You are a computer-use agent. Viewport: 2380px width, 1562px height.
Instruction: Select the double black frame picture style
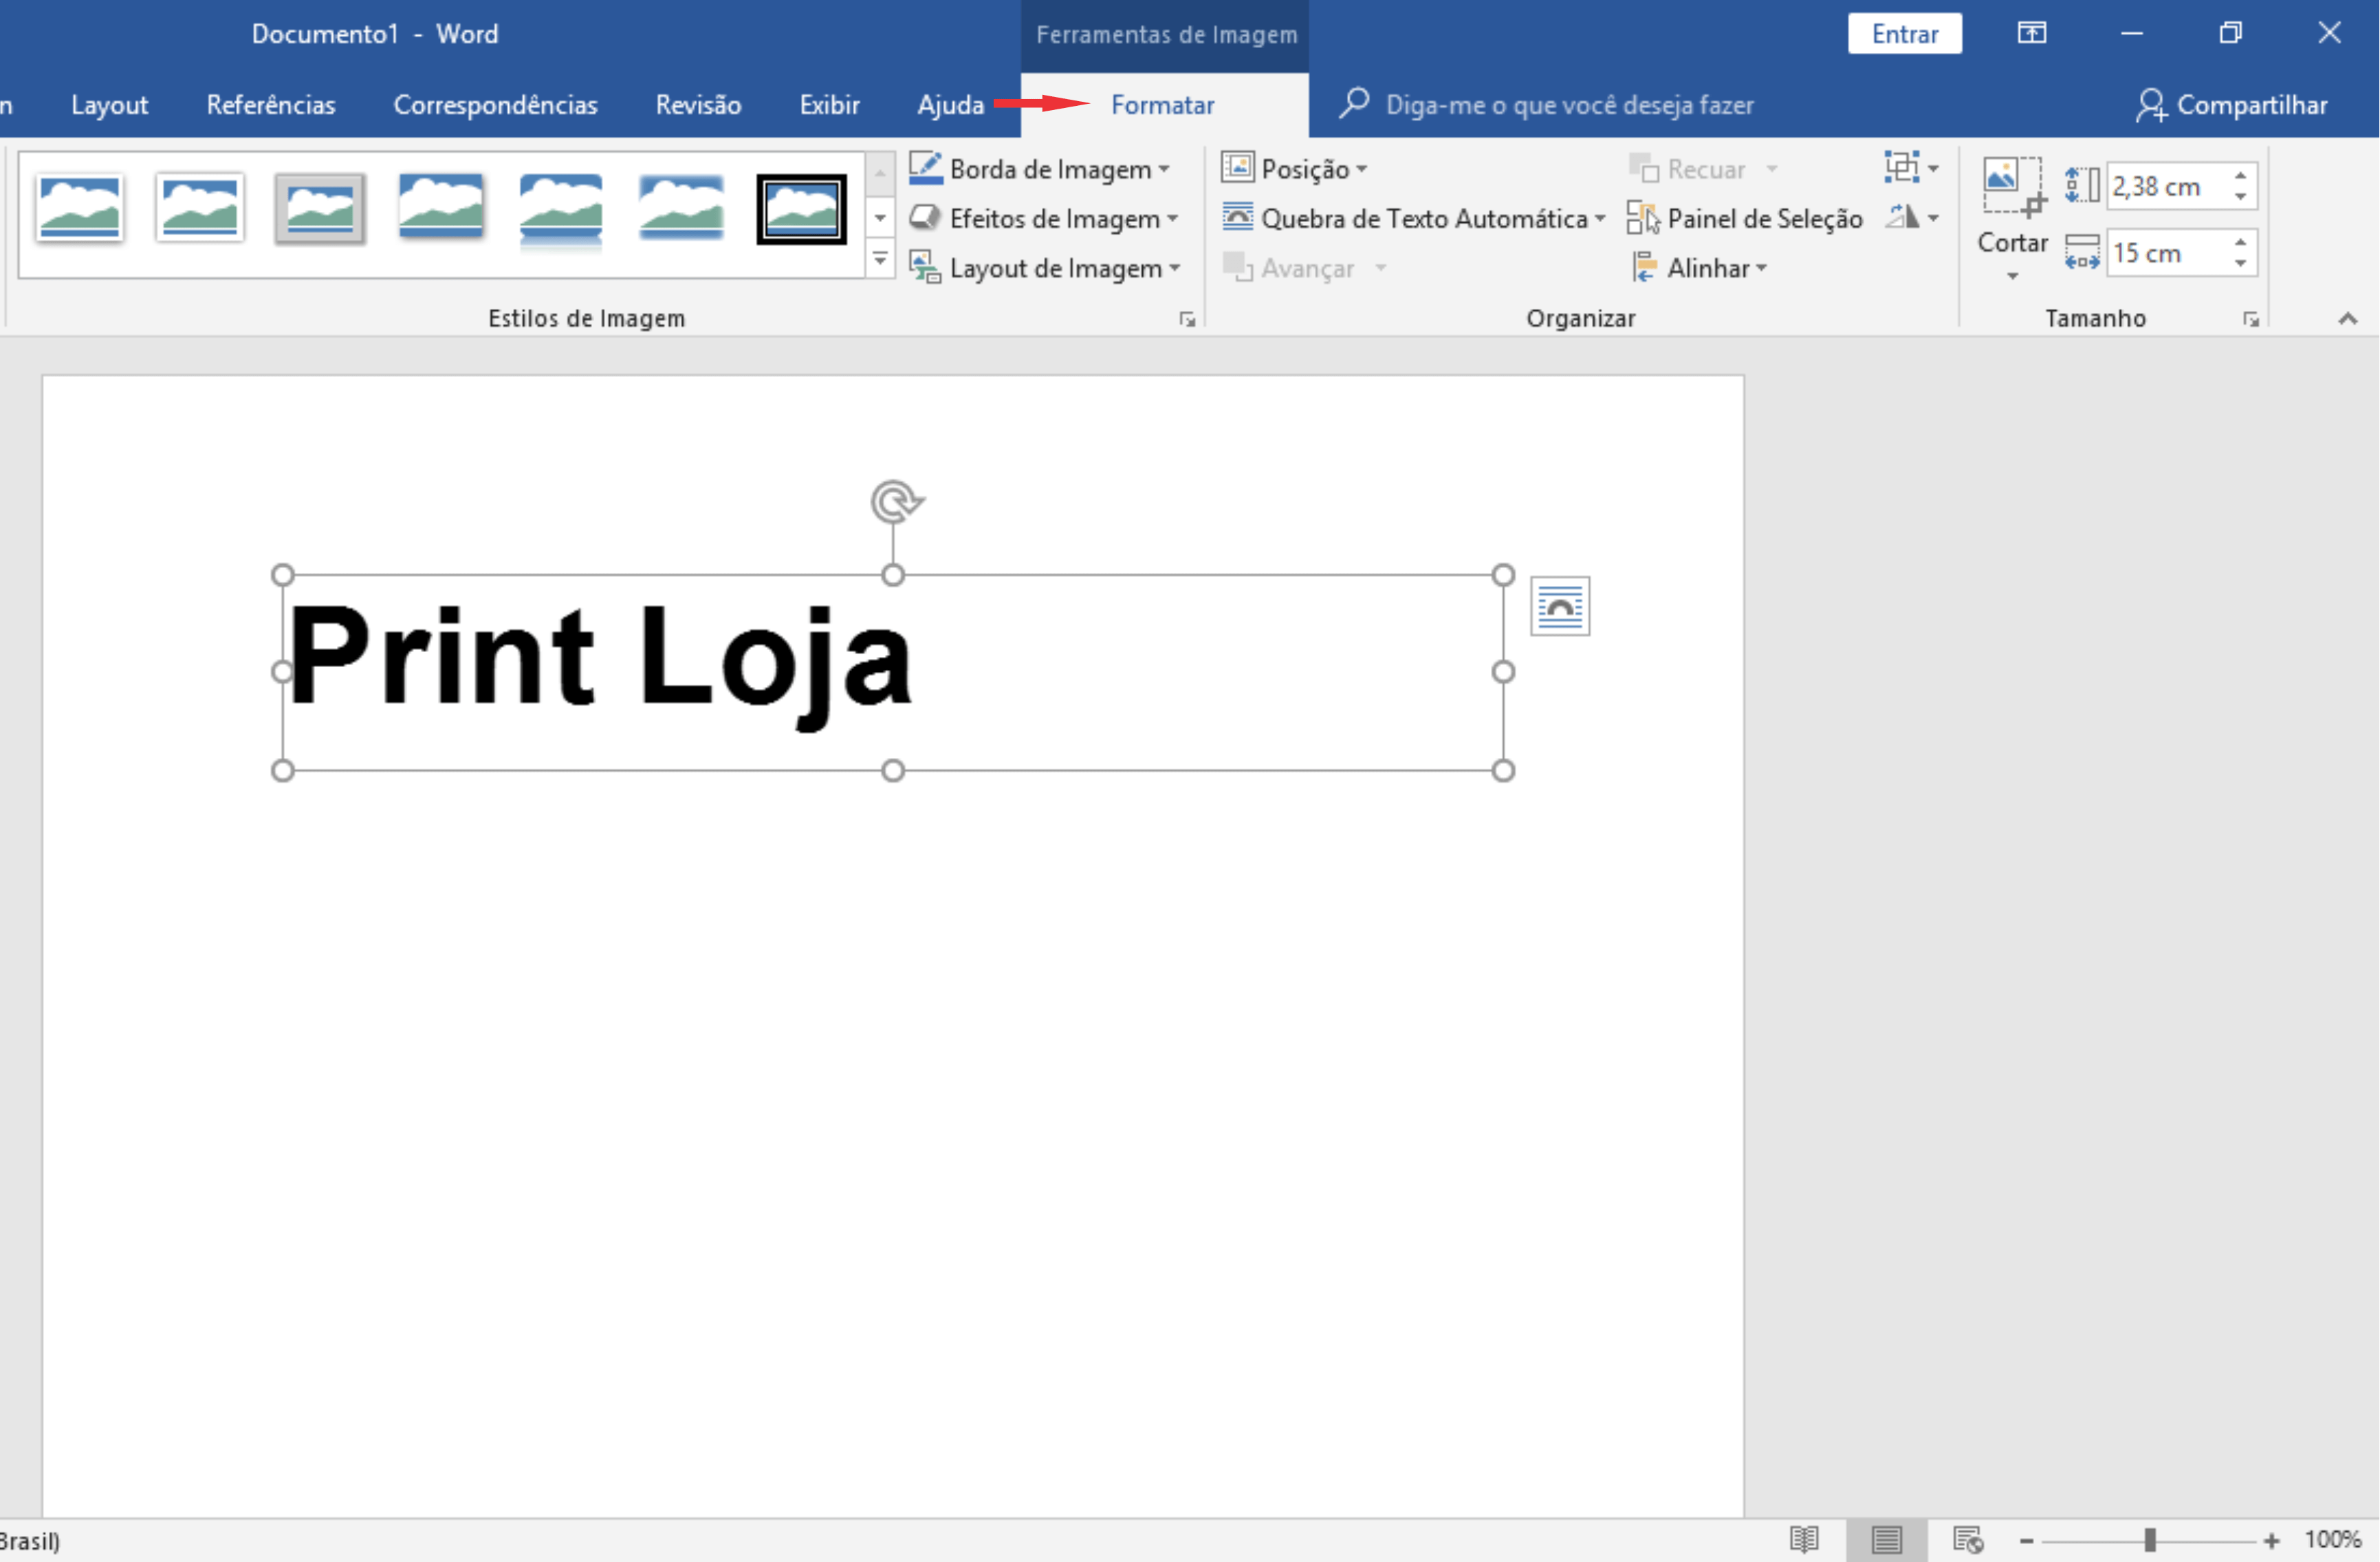coord(801,209)
